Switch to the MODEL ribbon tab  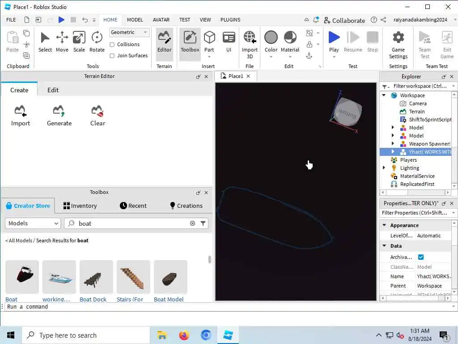pos(135,20)
